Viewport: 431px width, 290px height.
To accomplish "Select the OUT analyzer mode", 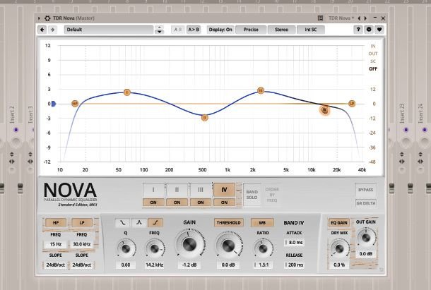I will 373,54.
